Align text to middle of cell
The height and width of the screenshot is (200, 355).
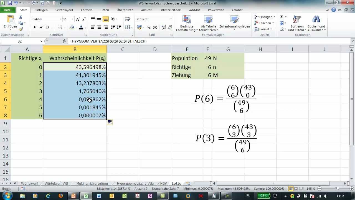99,19
